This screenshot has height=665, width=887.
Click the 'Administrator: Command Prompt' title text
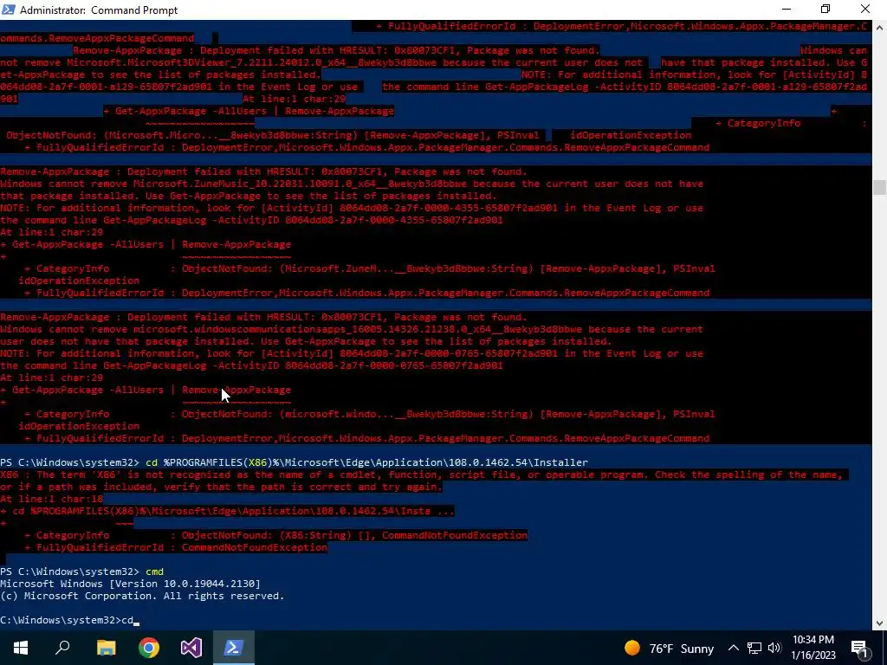[99, 10]
